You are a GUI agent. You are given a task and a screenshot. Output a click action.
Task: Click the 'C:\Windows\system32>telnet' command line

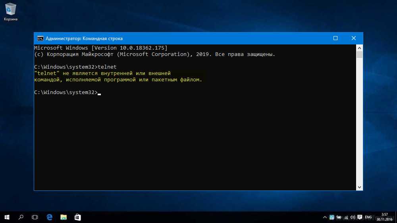coord(75,67)
